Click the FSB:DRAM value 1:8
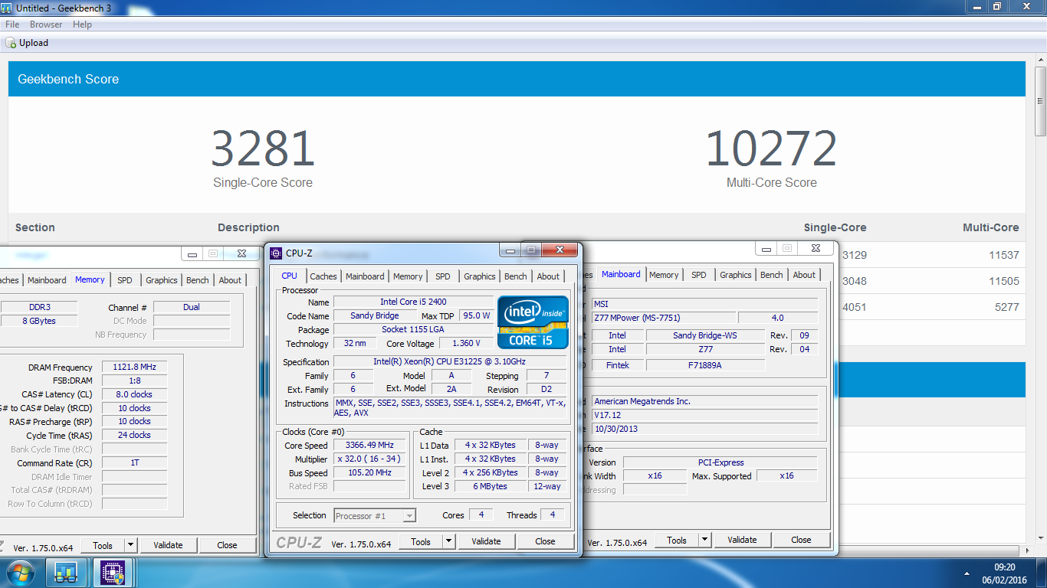This screenshot has height=588, width=1047. [x=134, y=381]
